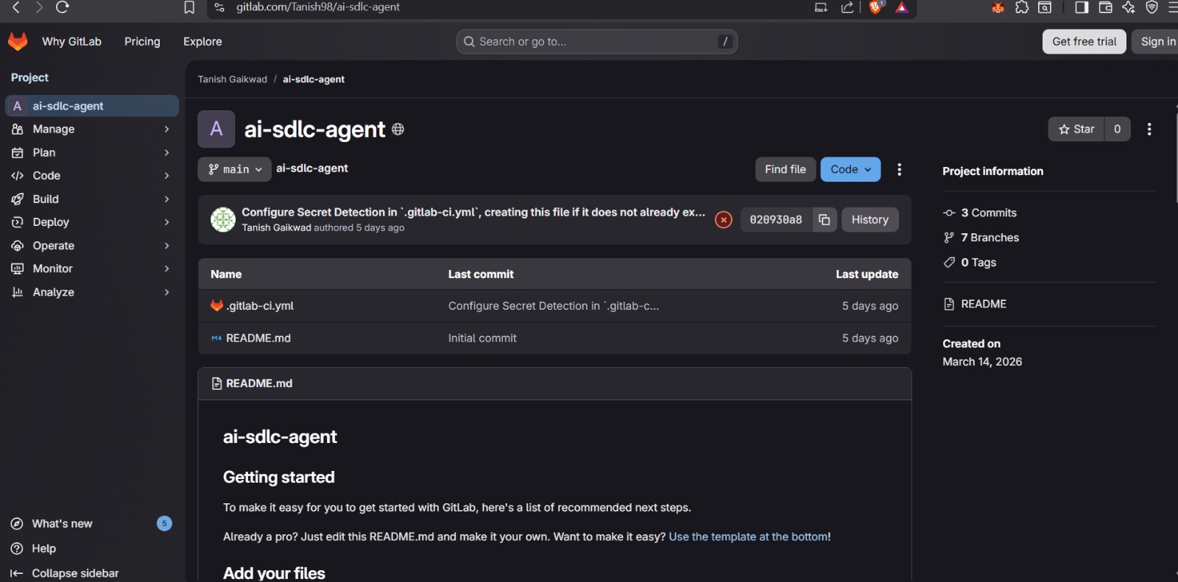Expand the Manage sidebar section

coord(91,129)
